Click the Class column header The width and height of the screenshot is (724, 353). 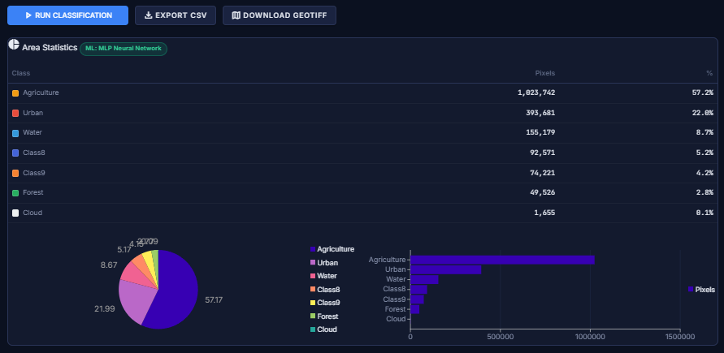(21, 73)
